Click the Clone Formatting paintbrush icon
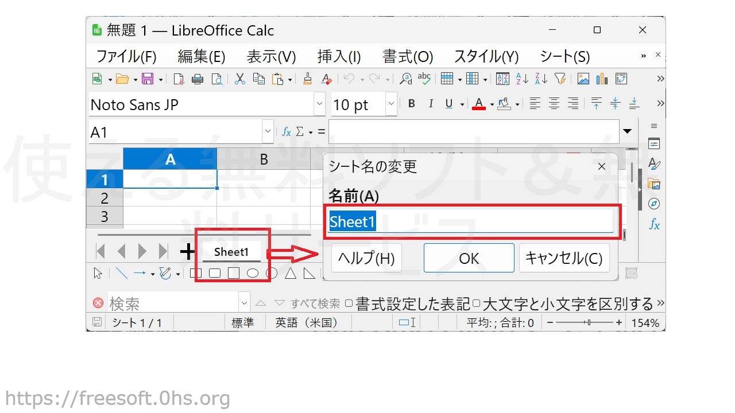Viewport: 735px width, 413px height. coord(308,79)
